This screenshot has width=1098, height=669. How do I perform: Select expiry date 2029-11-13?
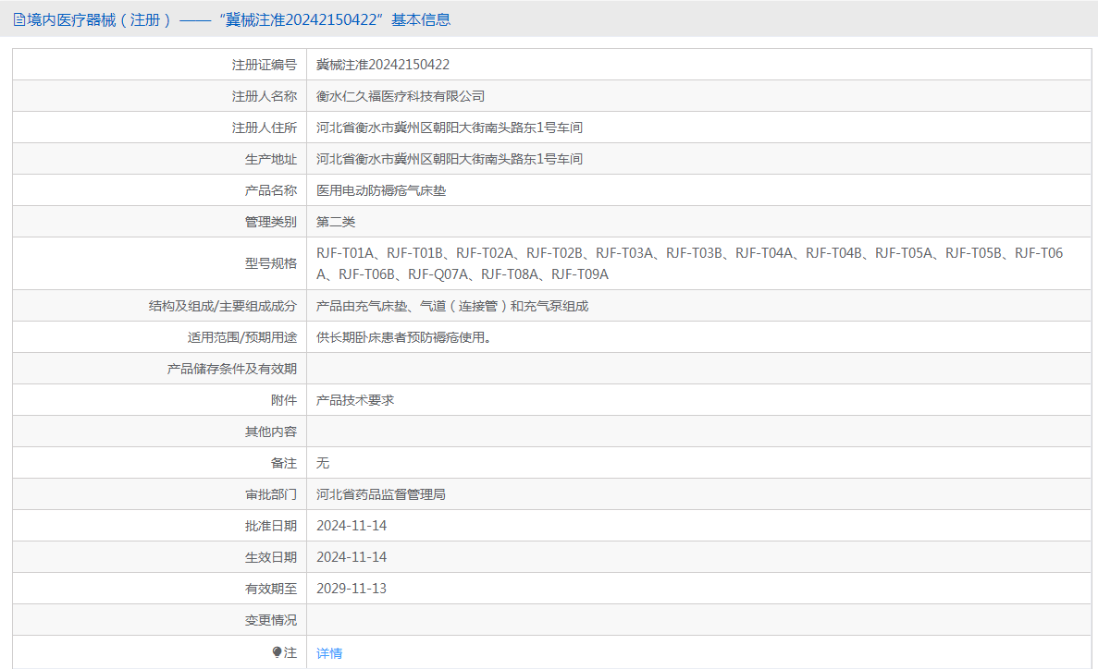[352, 589]
